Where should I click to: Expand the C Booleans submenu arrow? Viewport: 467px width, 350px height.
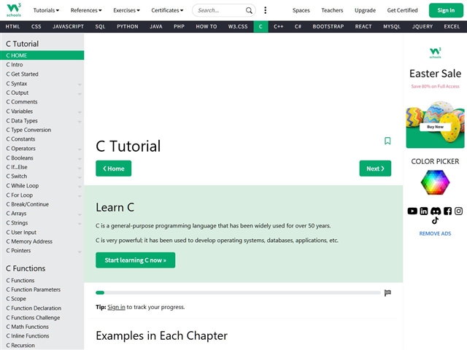tap(80, 159)
